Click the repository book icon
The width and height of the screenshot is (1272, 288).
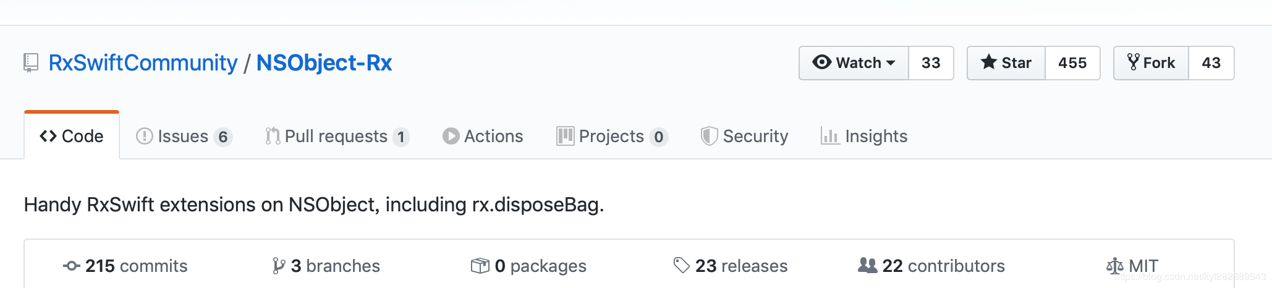31,63
